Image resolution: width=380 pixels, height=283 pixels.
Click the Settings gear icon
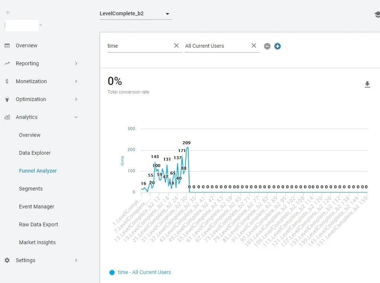[x=7, y=260]
